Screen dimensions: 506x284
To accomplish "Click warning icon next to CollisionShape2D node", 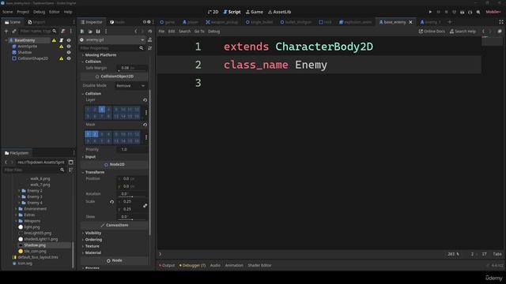I will tap(62, 58).
